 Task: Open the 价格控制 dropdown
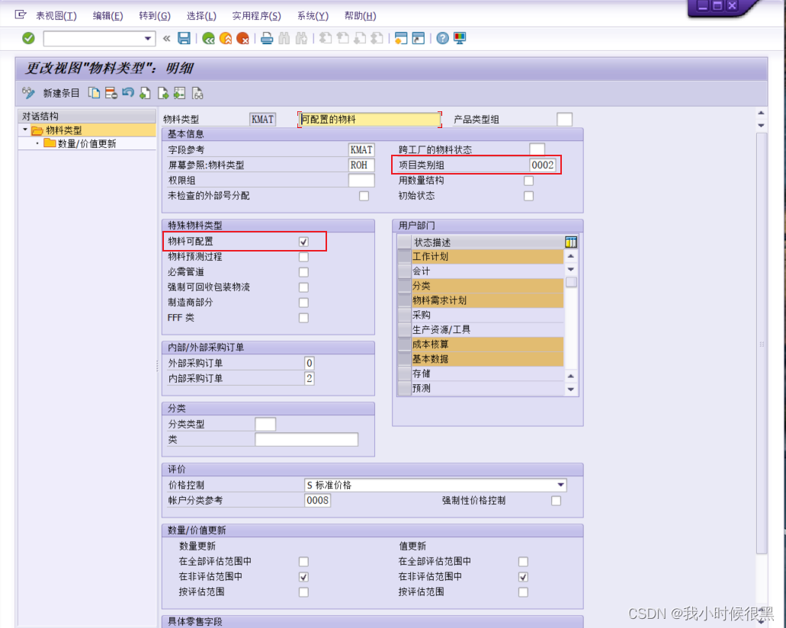pyautogui.click(x=562, y=485)
